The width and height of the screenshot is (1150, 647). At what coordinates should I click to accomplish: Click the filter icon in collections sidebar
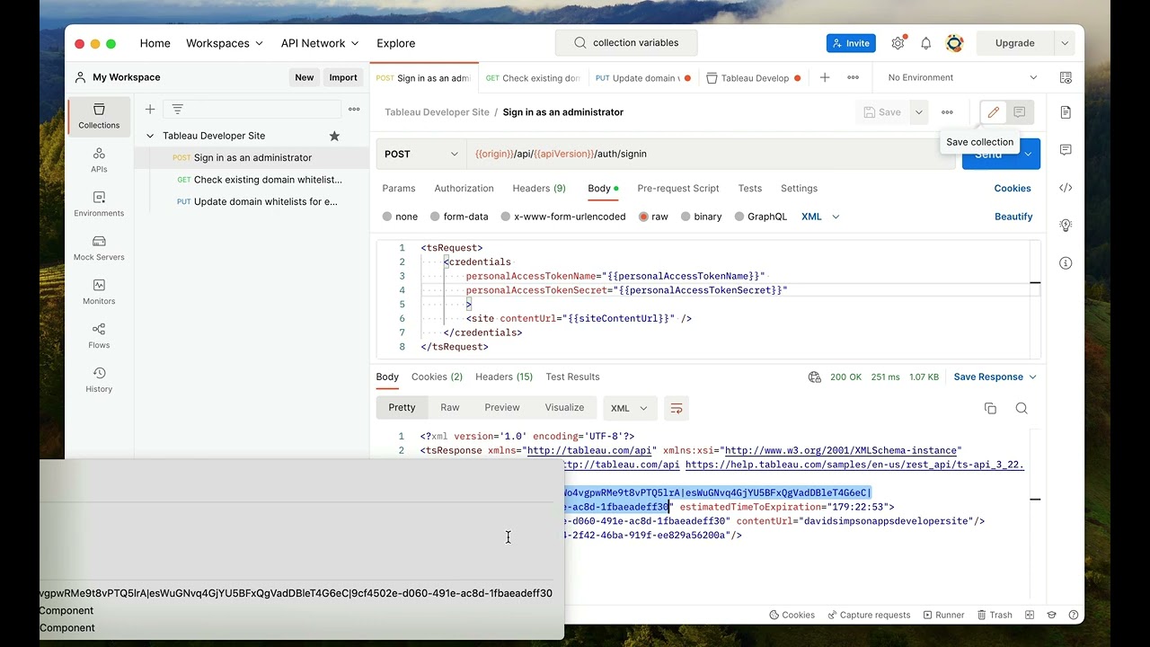point(178,109)
